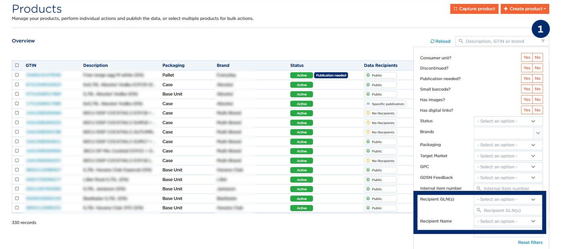Expand the Target Market dropdown
This screenshot has width=561, height=249.
[508, 156]
